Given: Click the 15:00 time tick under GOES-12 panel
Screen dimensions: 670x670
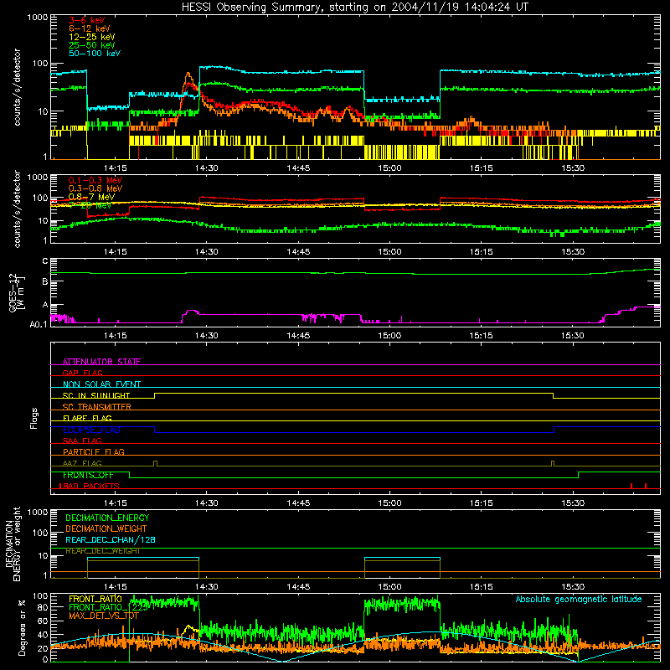Looking at the screenshot, I should click(389, 336).
